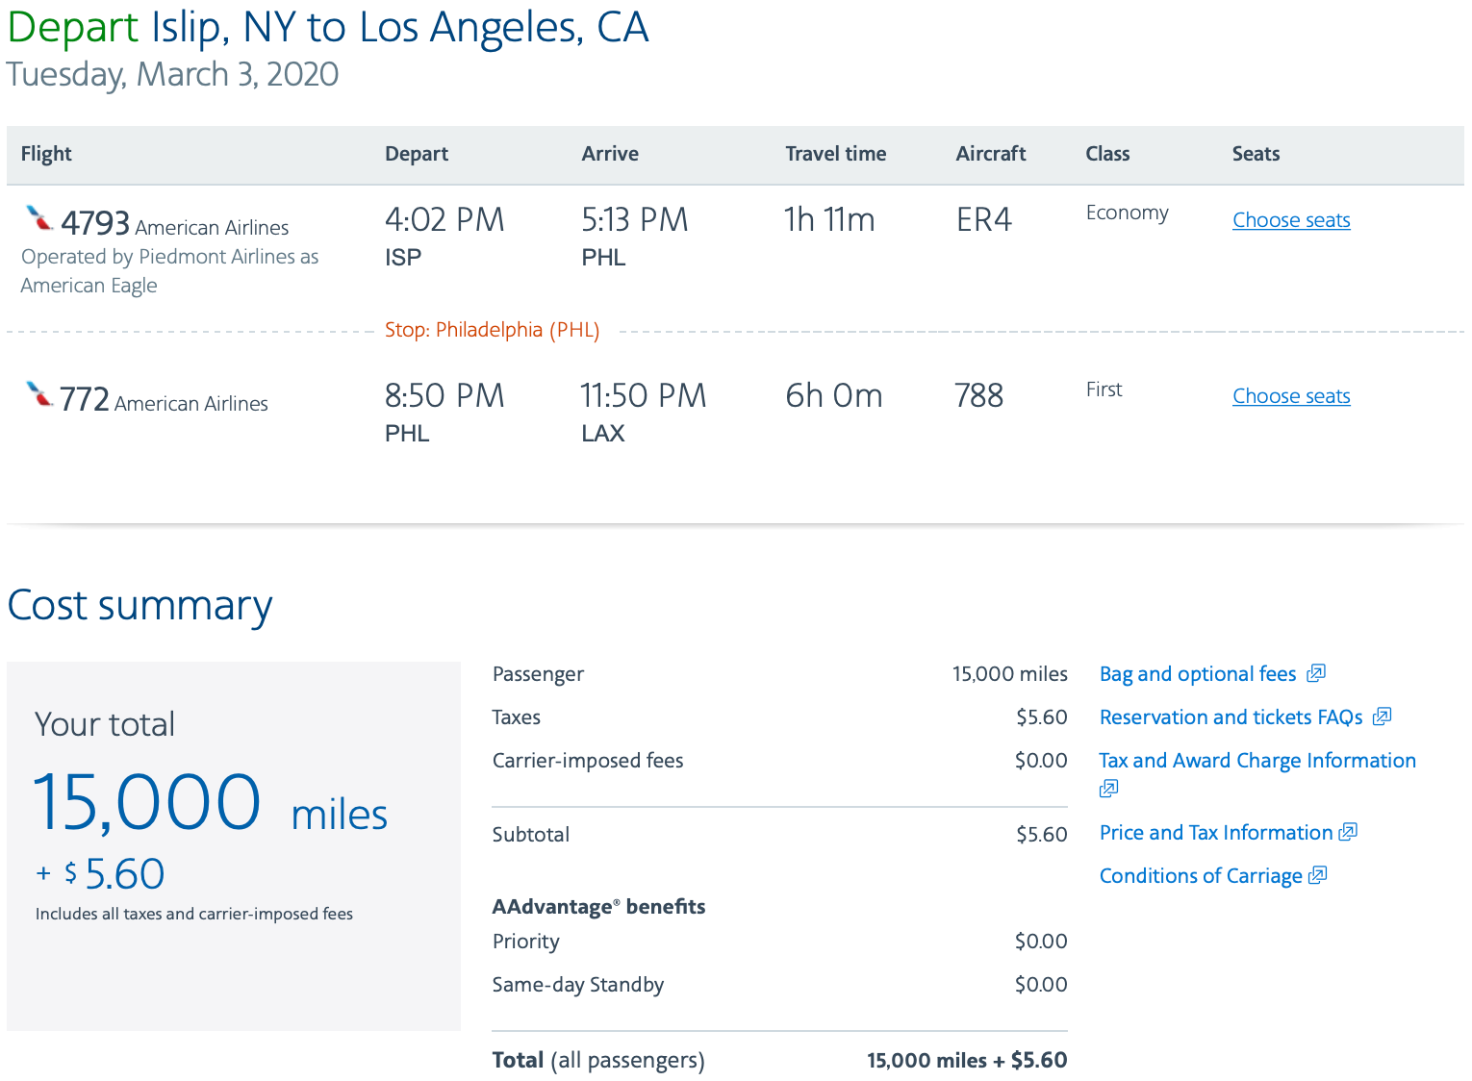The width and height of the screenshot is (1472, 1081).
Task: Choose seats for flight 772 to LAX
Action: [1291, 396]
